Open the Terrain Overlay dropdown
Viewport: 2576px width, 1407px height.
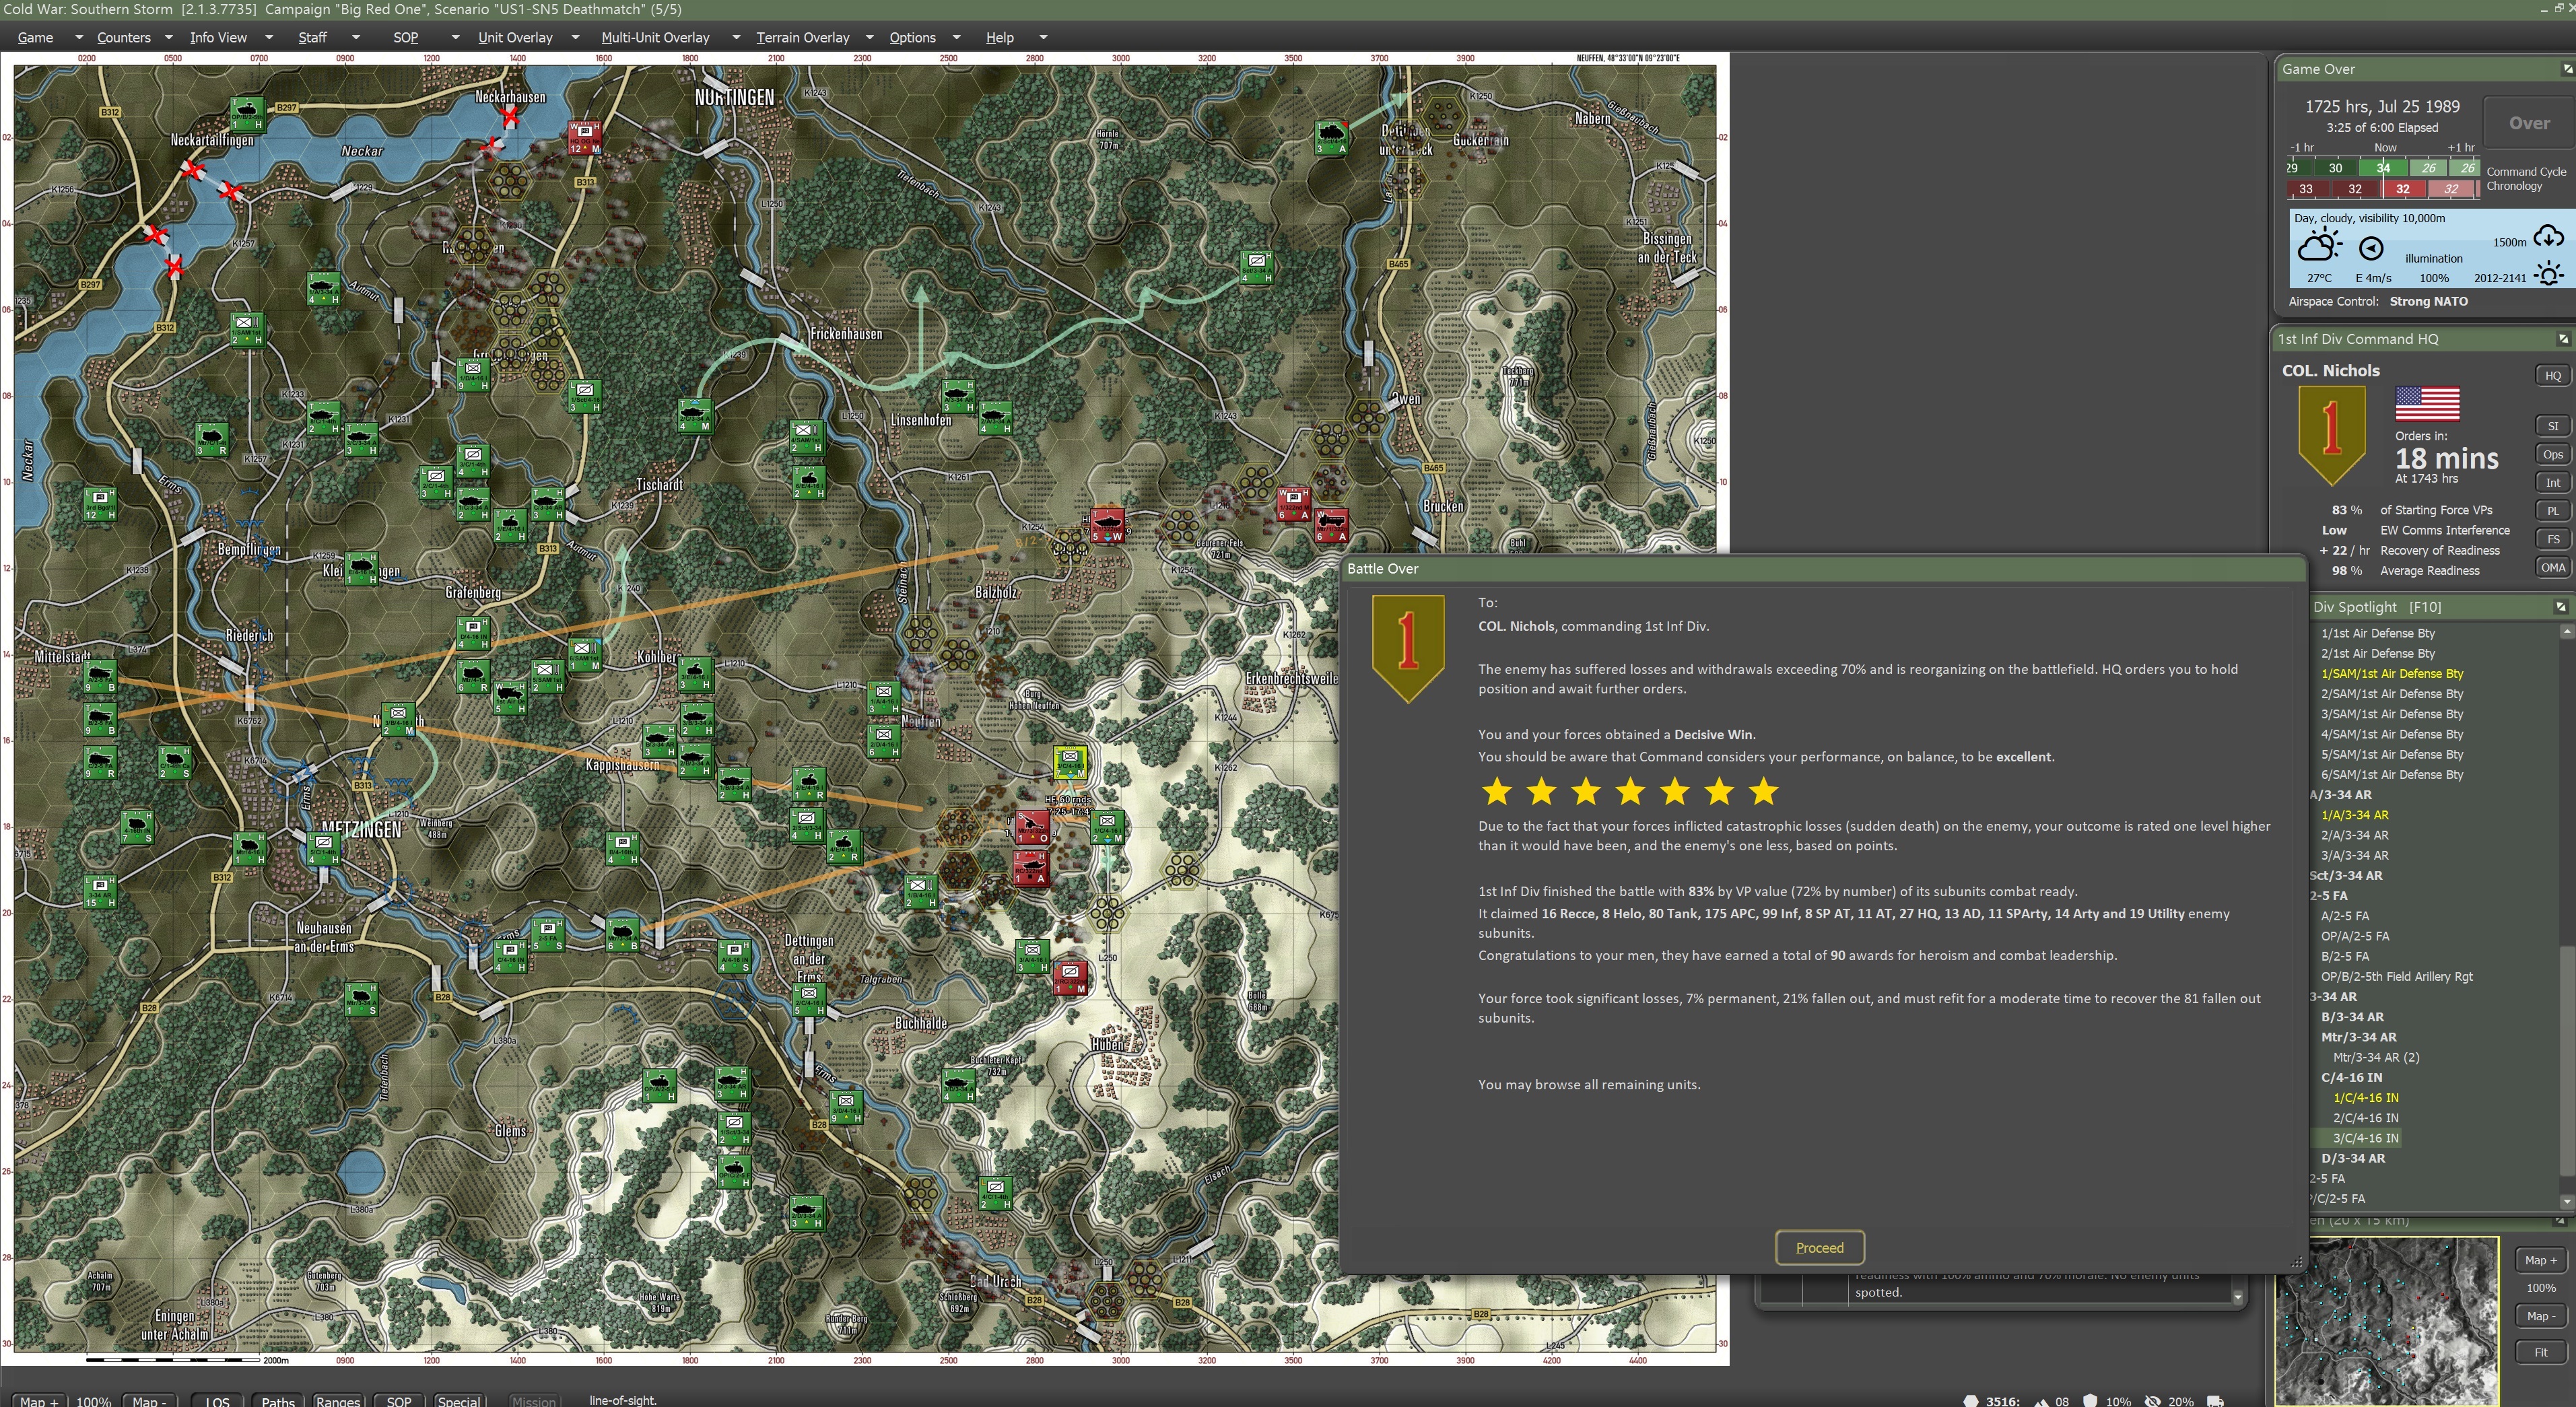802,37
